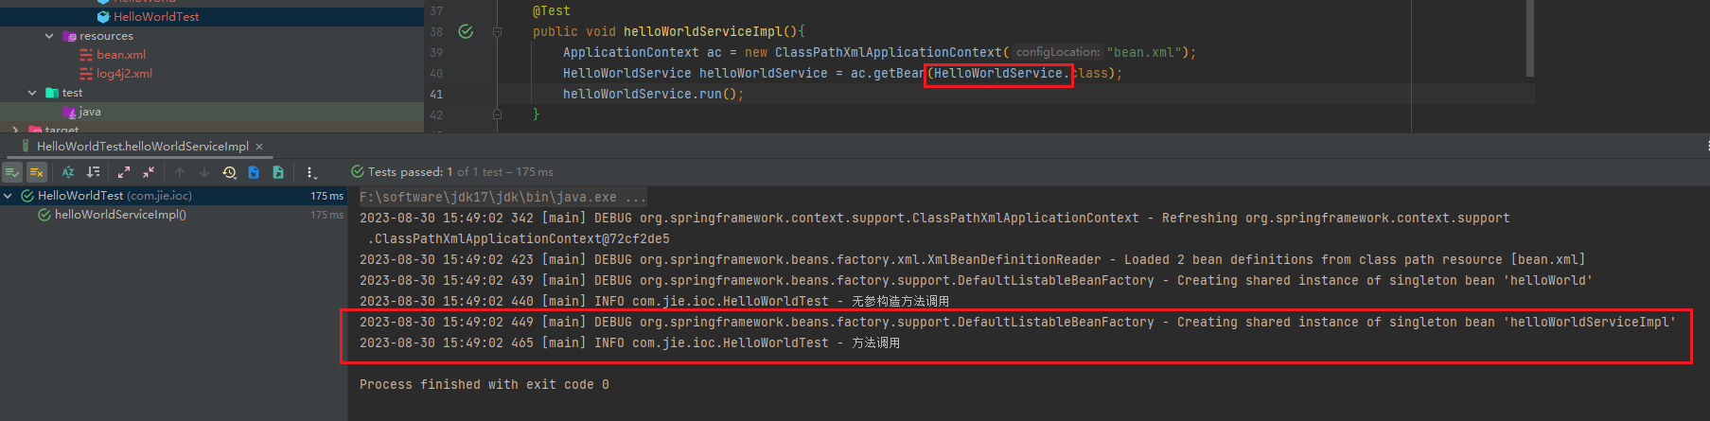Click the test tube icon on run tab

pos(26,147)
